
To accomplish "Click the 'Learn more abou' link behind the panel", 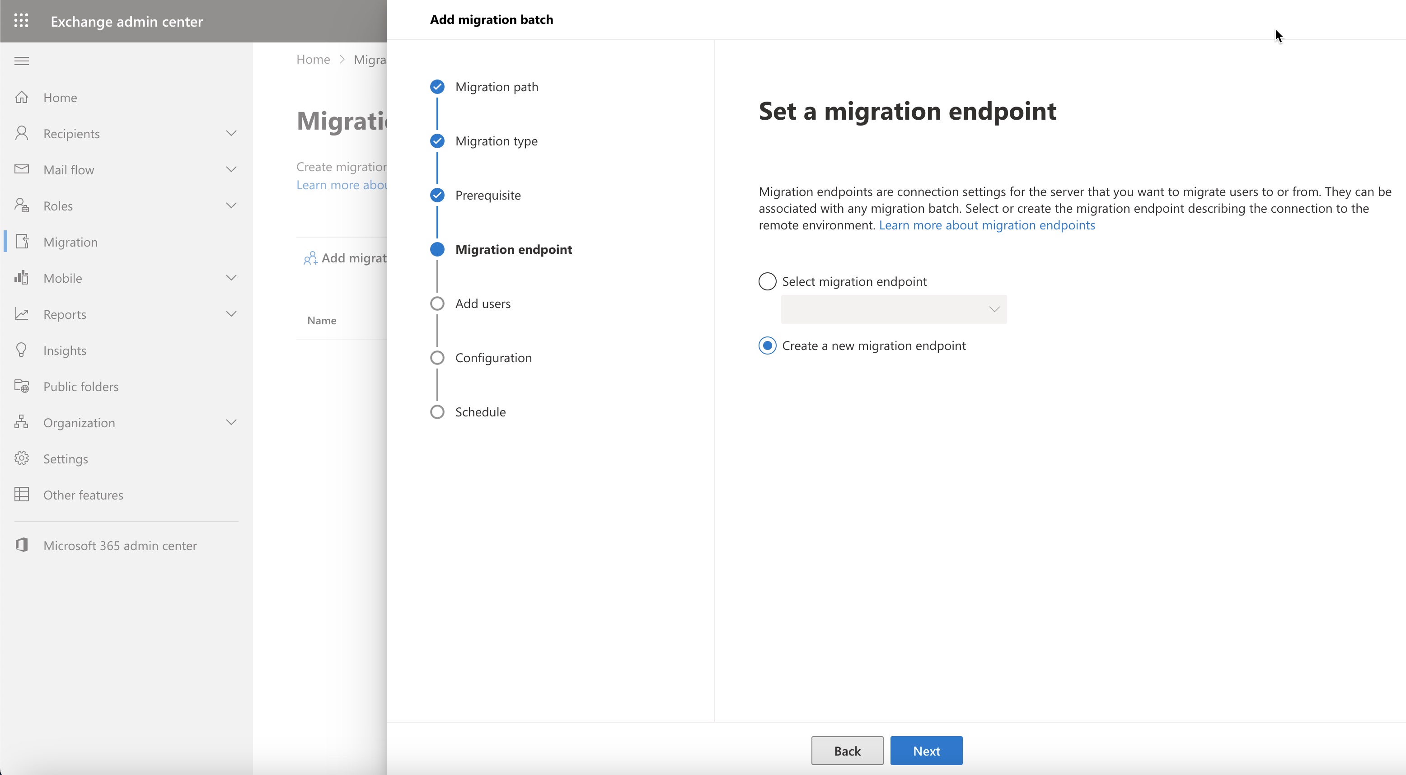I will tap(342, 185).
